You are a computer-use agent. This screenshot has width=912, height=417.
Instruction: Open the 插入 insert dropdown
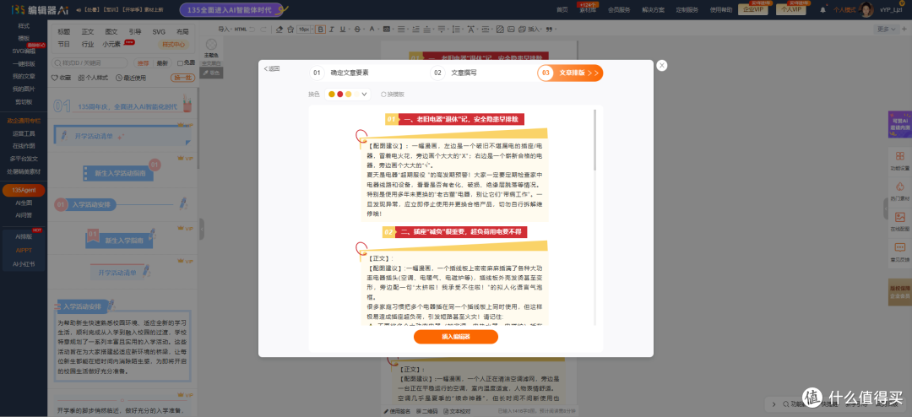coord(535,29)
